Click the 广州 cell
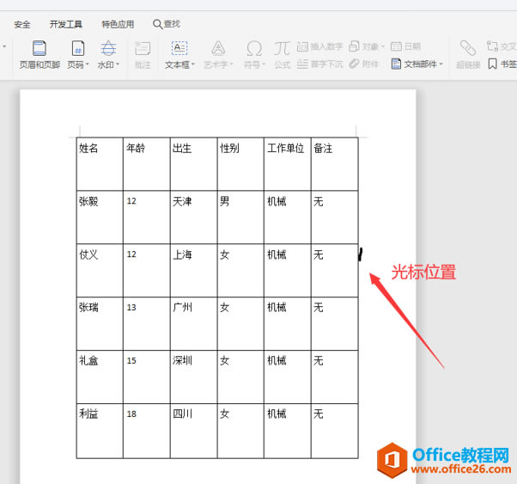The height and width of the screenshot is (484, 517). (194, 323)
